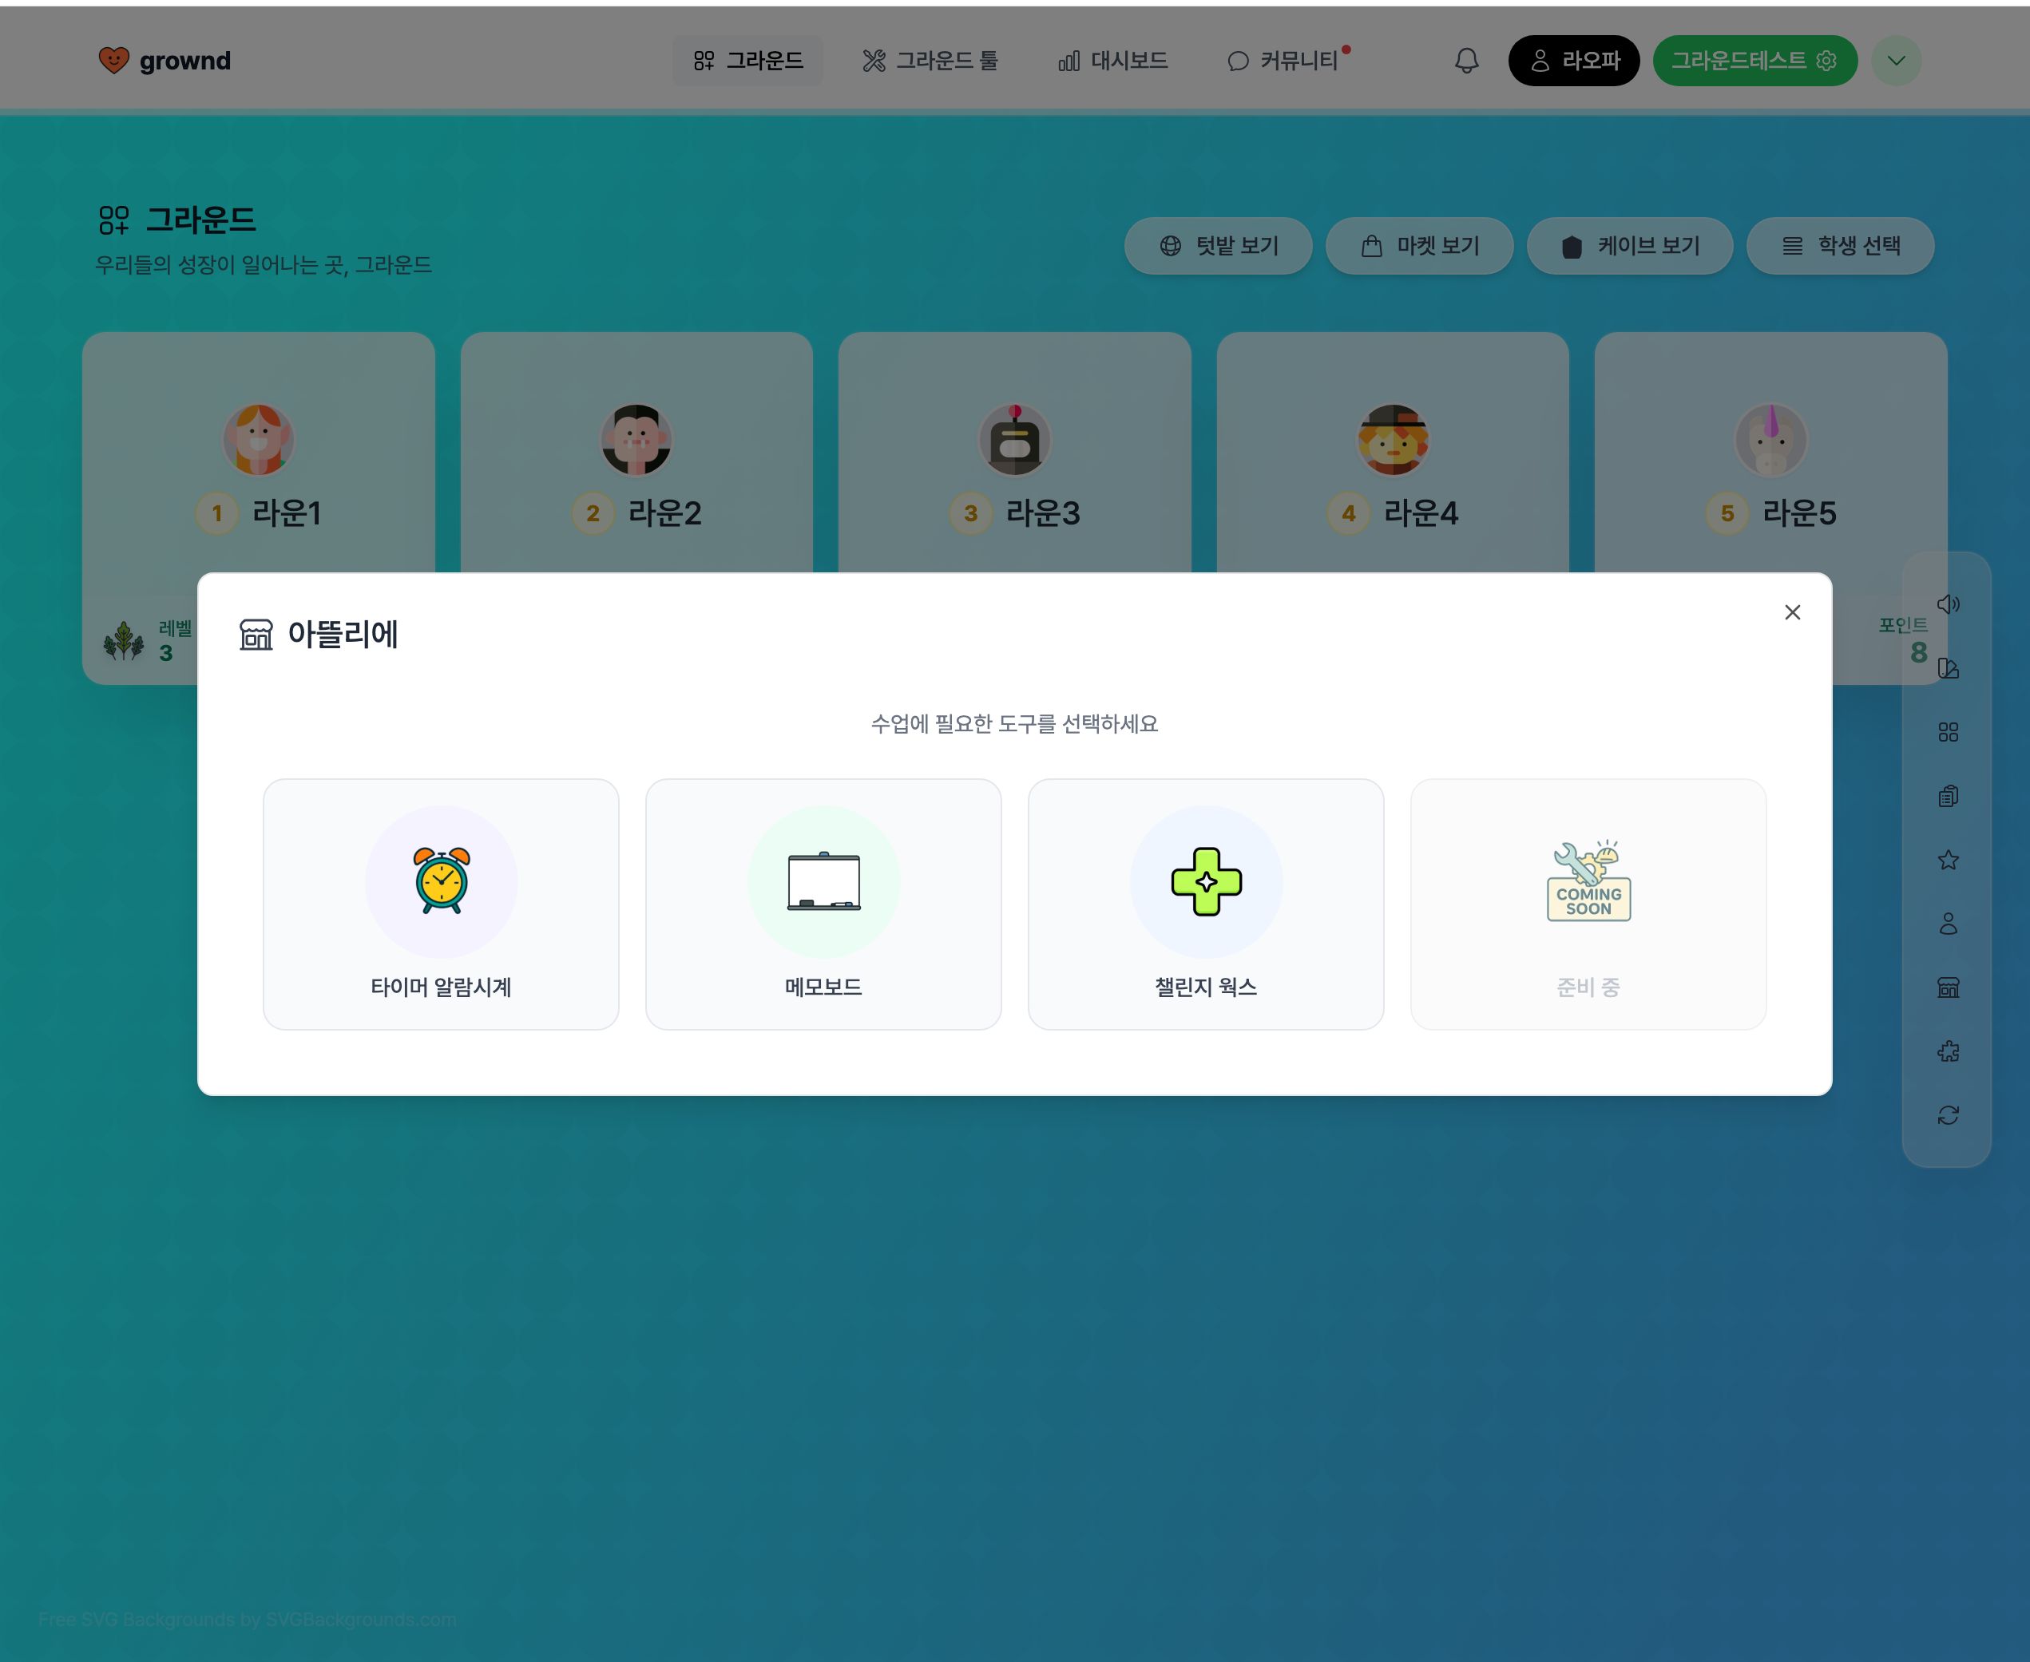Go to the 그라운드 툴 menu
This screenshot has width=2030, height=1662.
pyautogui.click(x=930, y=61)
